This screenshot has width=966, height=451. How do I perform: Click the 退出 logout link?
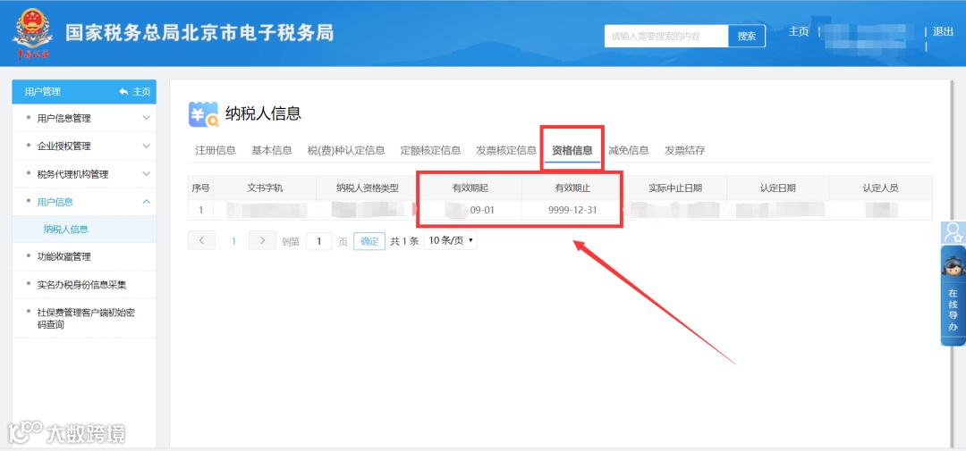[x=943, y=32]
